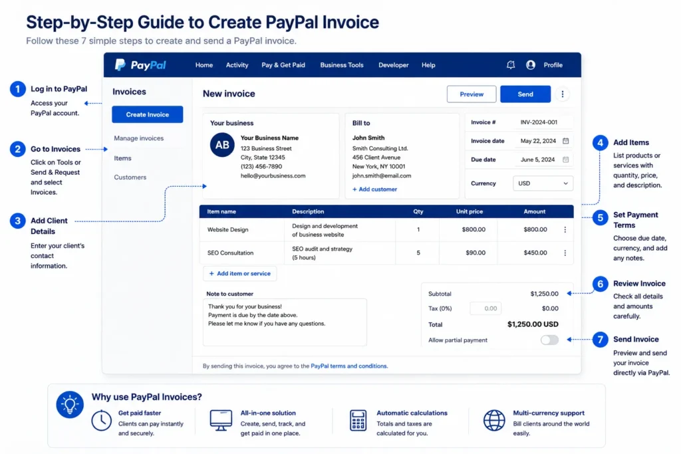681x454 pixels.
Task: Open row options for Website Design item
Action: pyautogui.click(x=565, y=229)
